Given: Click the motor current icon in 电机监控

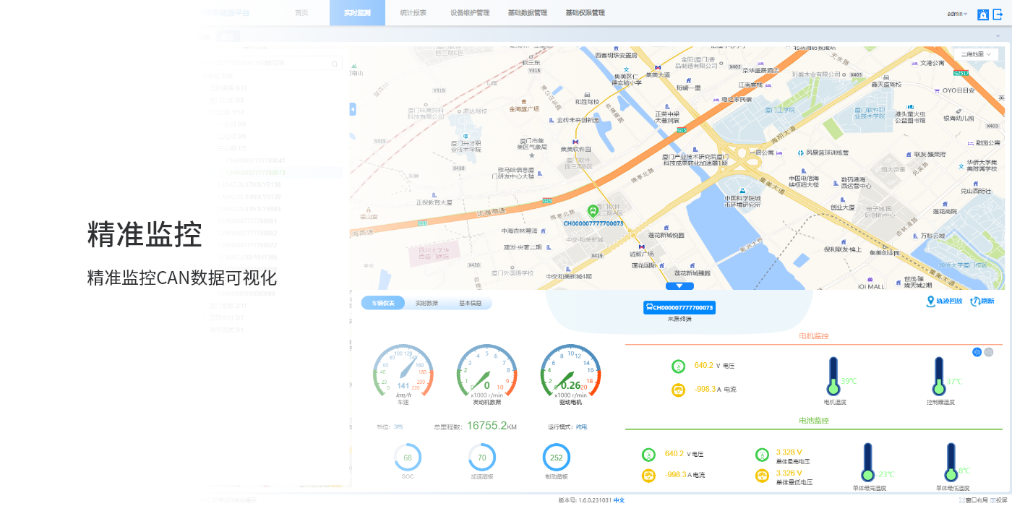Looking at the screenshot, I should (x=678, y=390).
